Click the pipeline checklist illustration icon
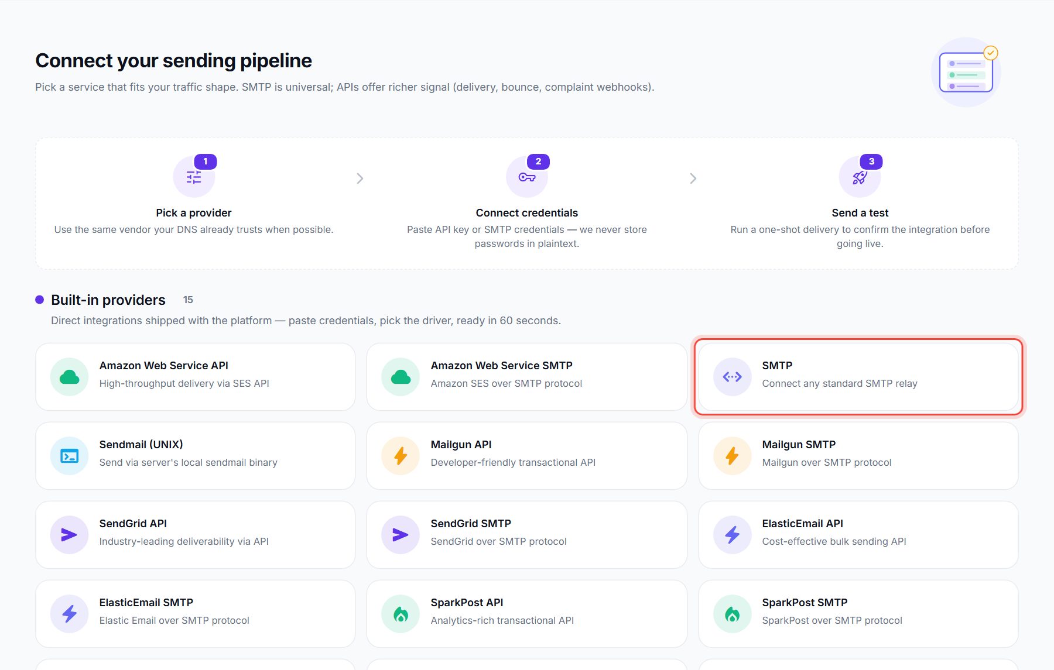Image resolution: width=1054 pixels, height=670 pixels. (966, 72)
